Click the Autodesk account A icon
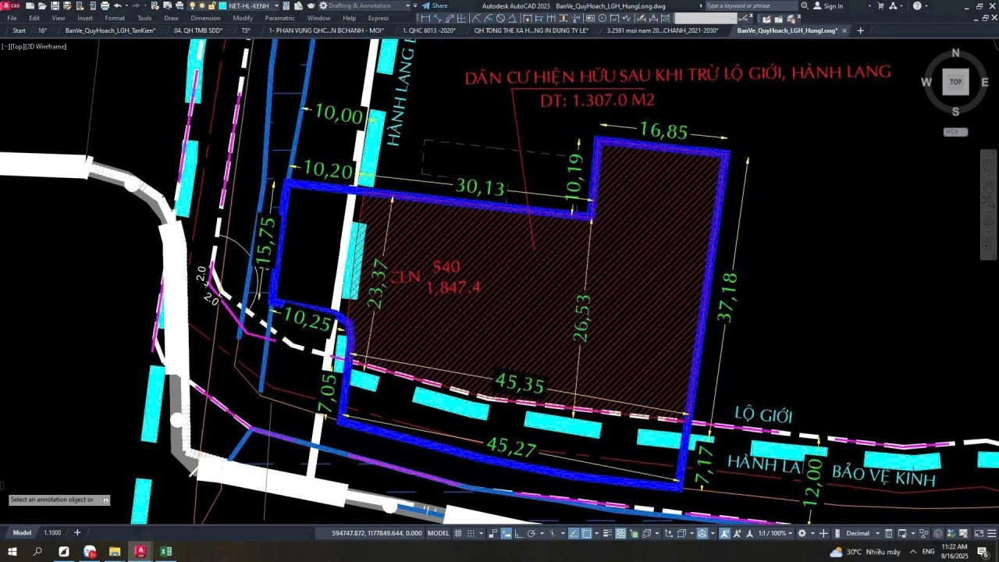The height and width of the screenshot is (562, 999). click(894, 5)
